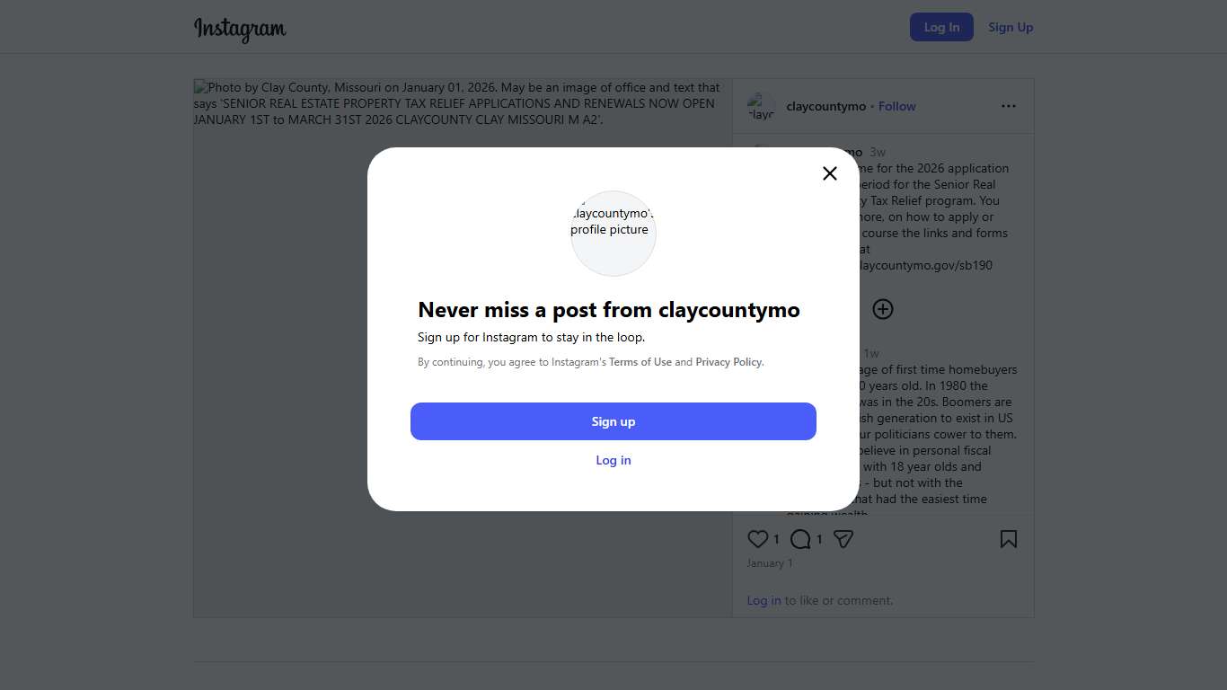Click Log in to like or comment
The height and width of the screenshot is (690, 1227).
(x=764, y=600)
